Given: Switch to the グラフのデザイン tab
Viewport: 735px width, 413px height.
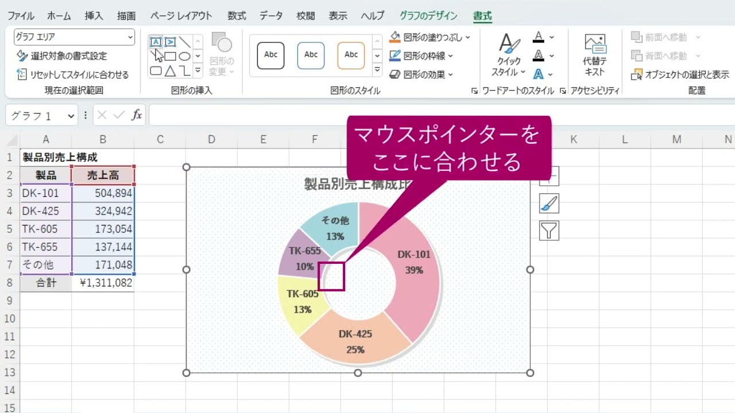Looking at the screenshot, I should pyautogui.click(x=428, y=16).
